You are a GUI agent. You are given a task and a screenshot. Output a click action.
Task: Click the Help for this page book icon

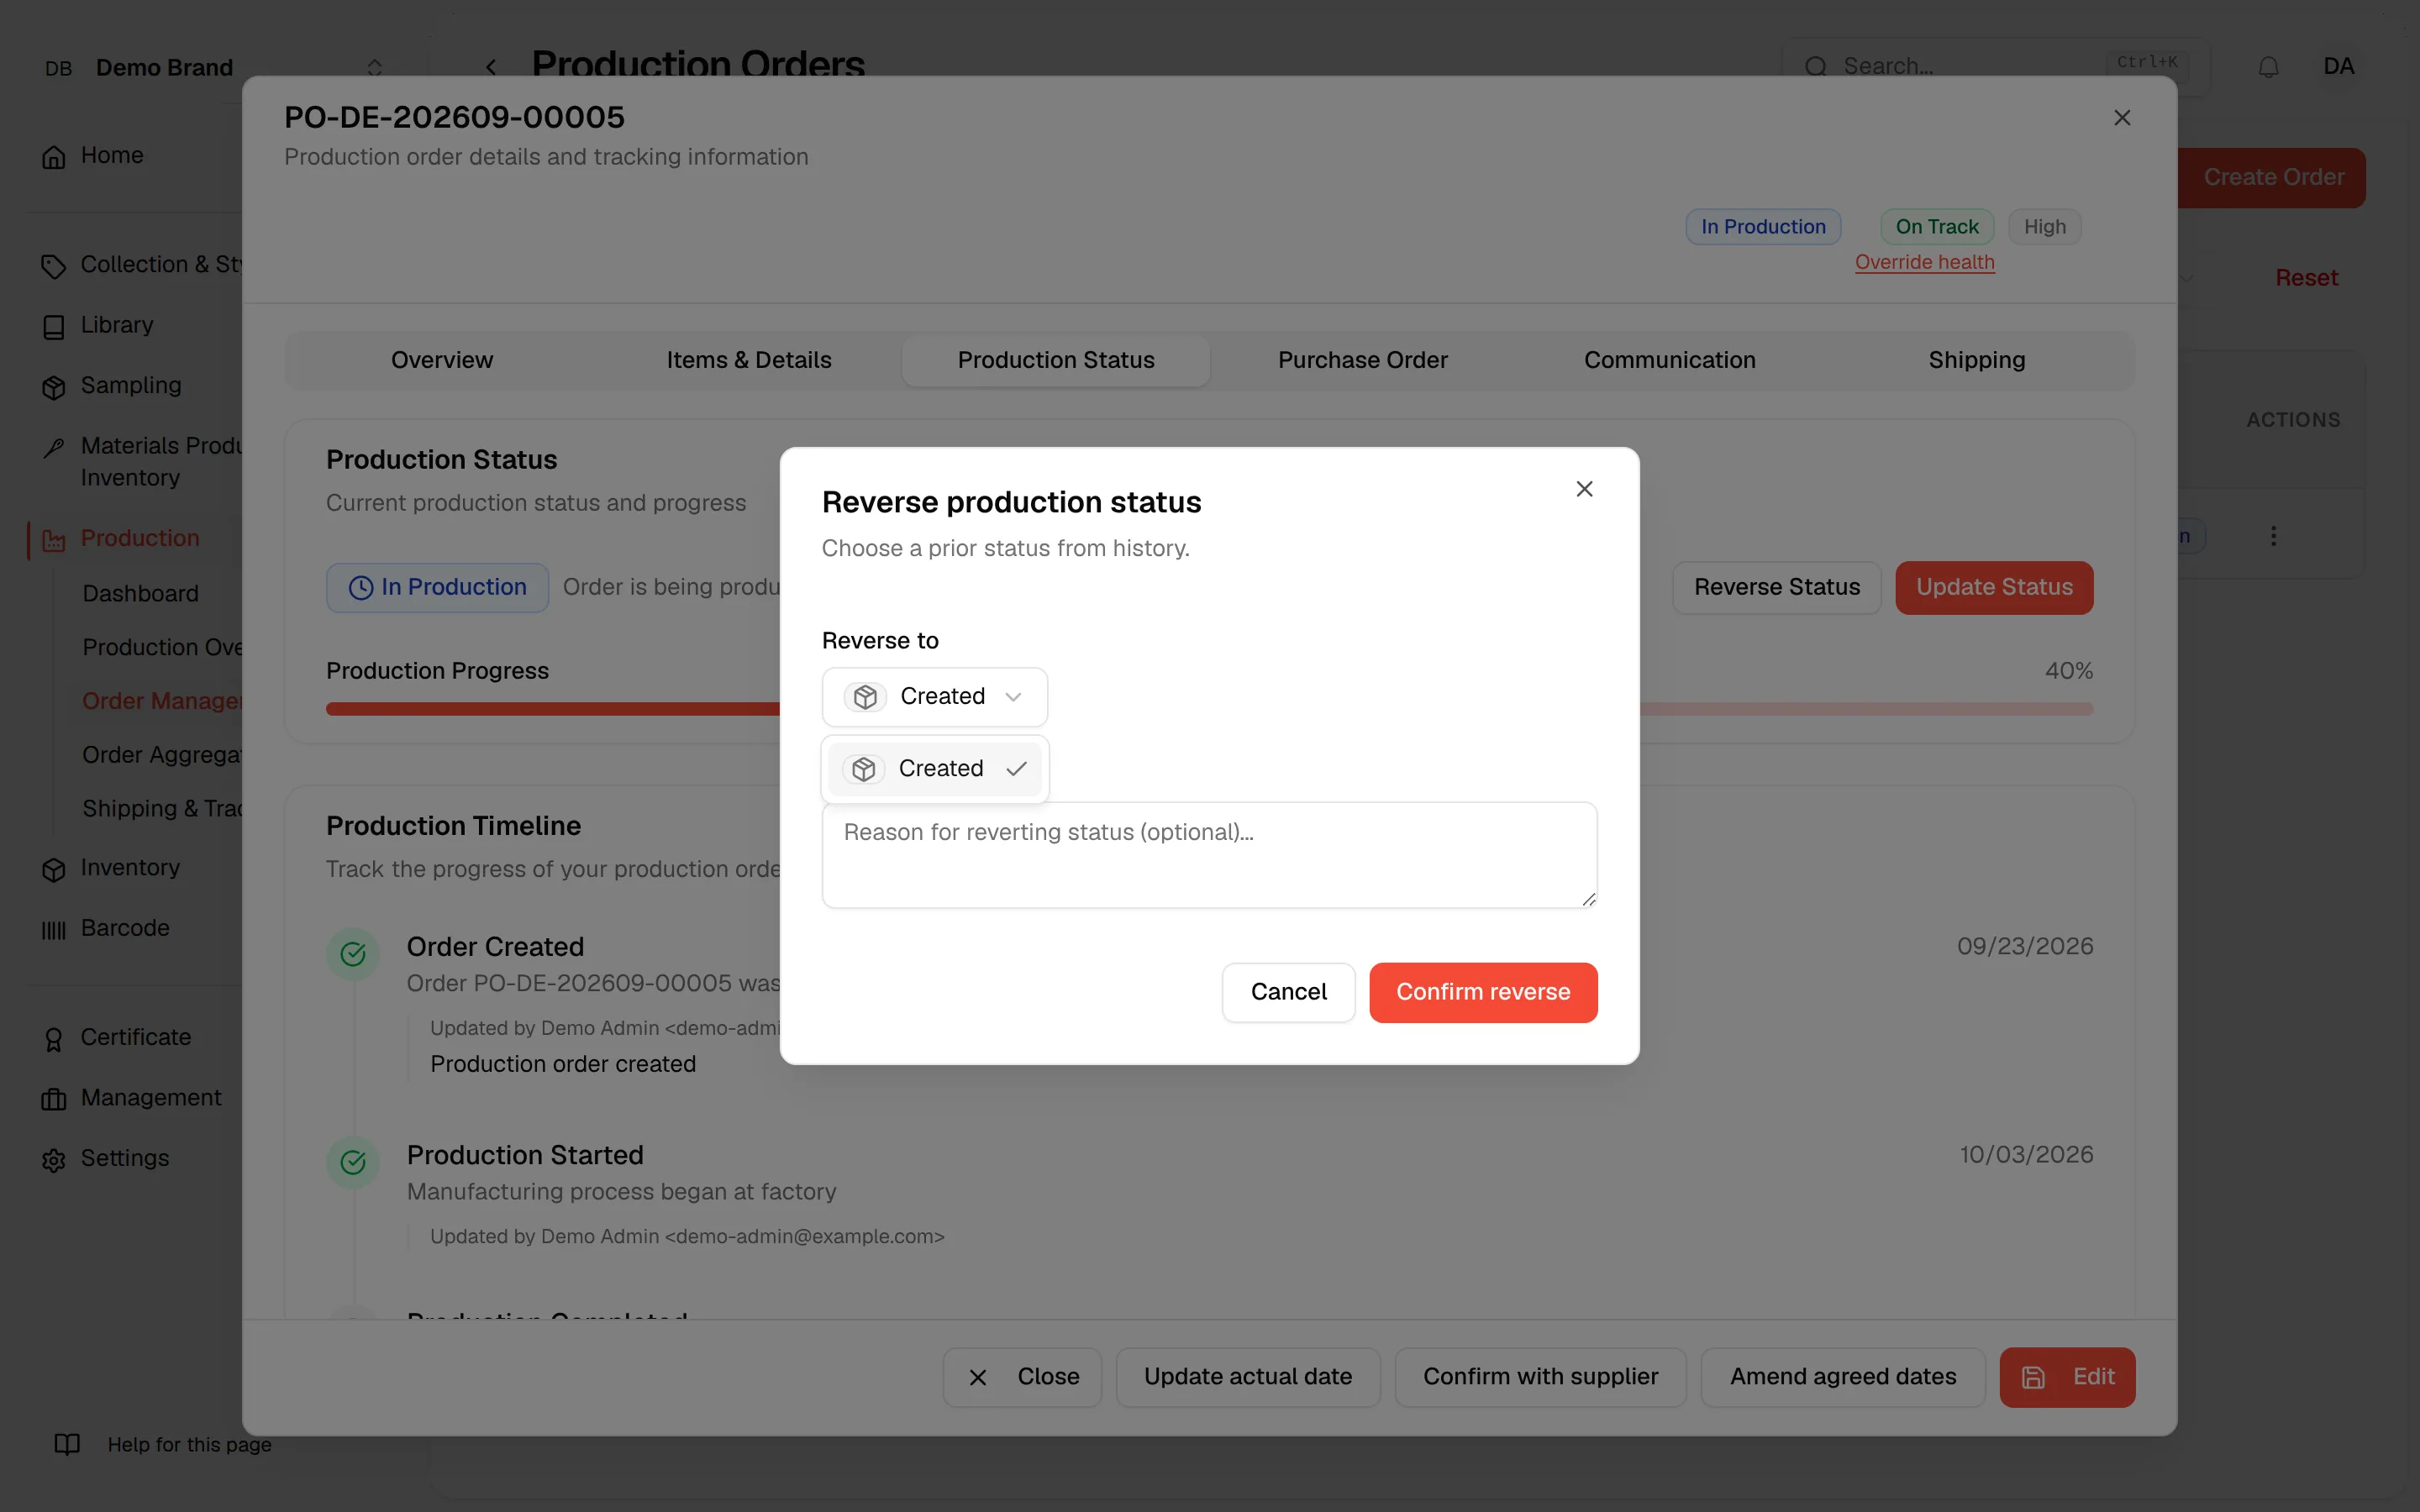[x=67, y=1444]
